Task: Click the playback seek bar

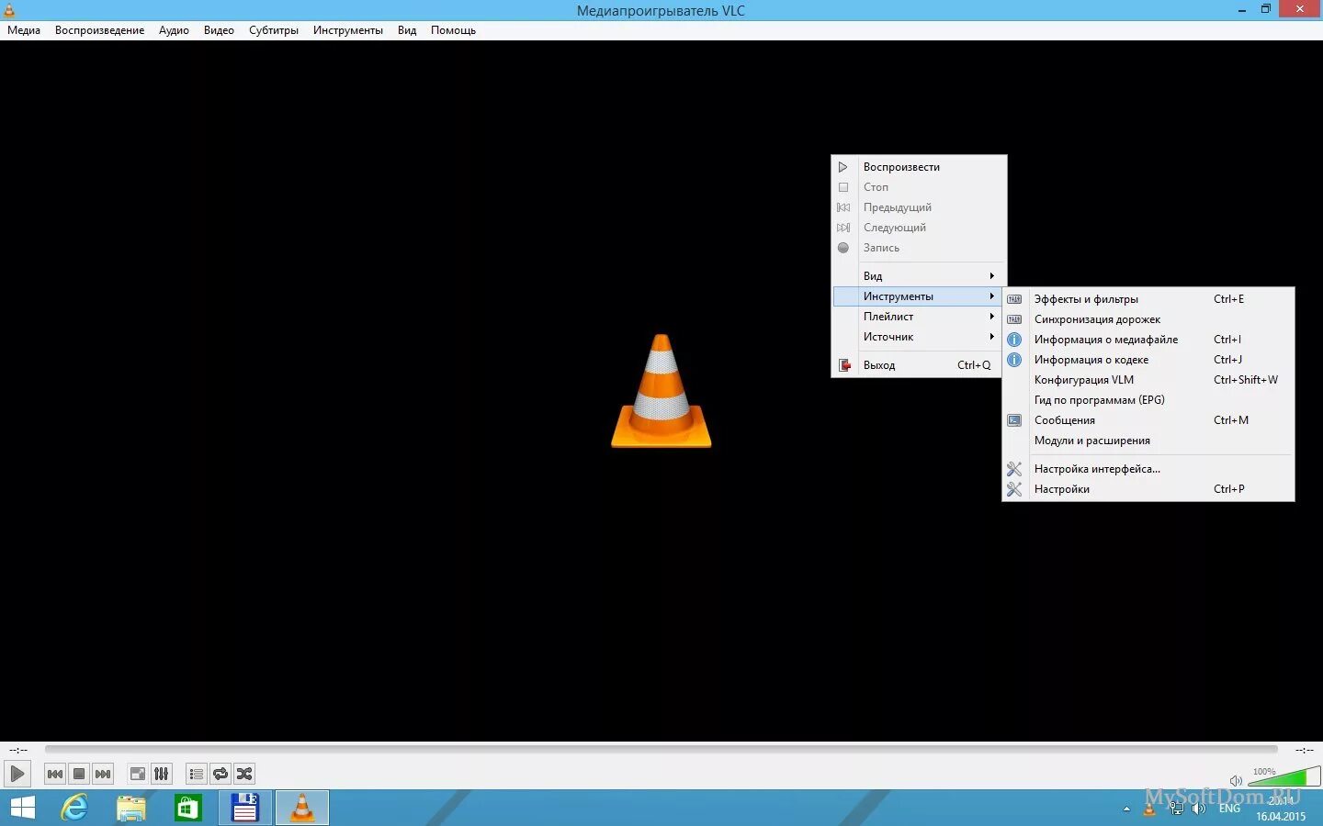Action: pos(661,750)
